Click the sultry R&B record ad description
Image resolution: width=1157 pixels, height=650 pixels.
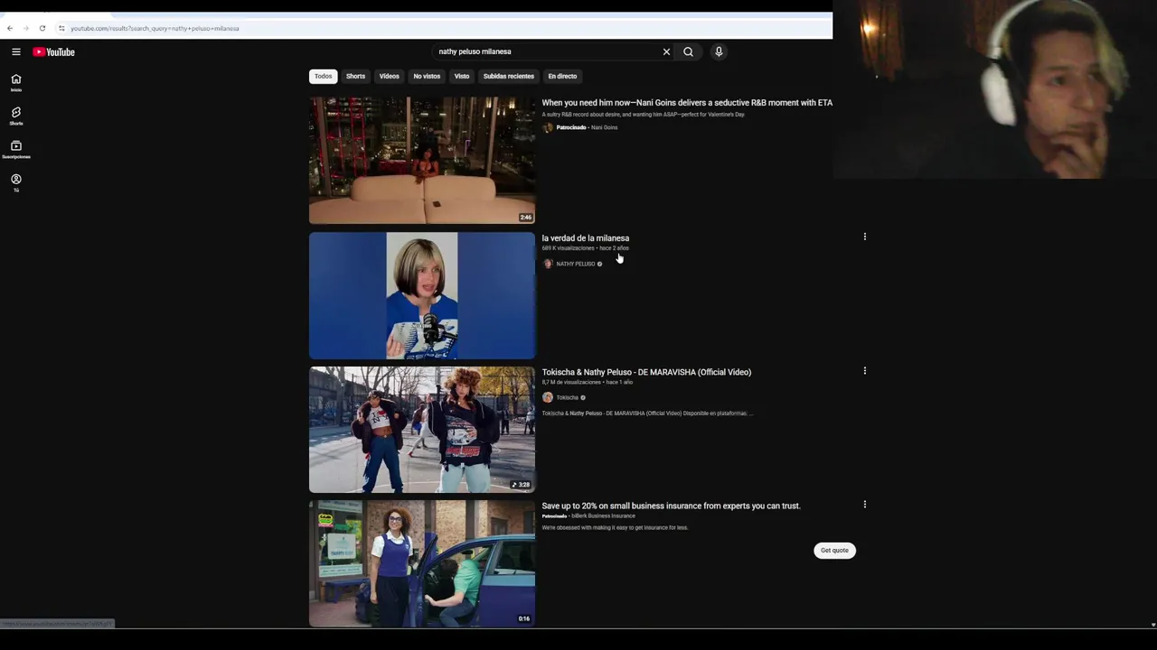pos(643,115)
